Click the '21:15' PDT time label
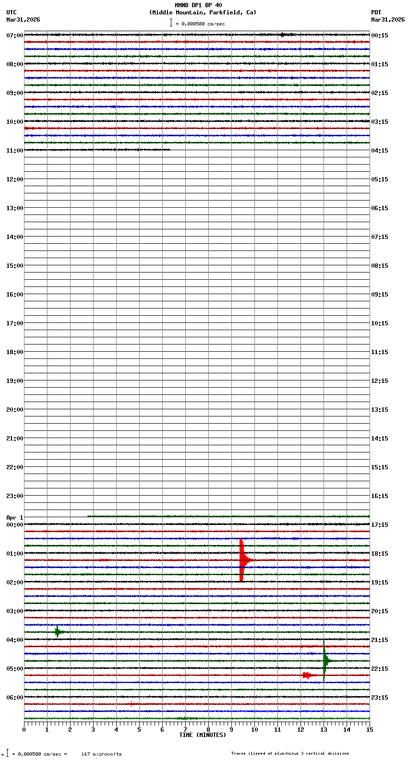Screen dimensions: 408x760 380,640
